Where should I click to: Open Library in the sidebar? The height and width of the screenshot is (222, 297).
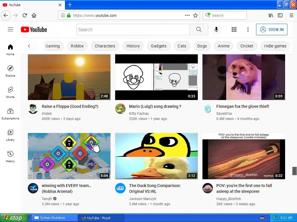point(10,135)
